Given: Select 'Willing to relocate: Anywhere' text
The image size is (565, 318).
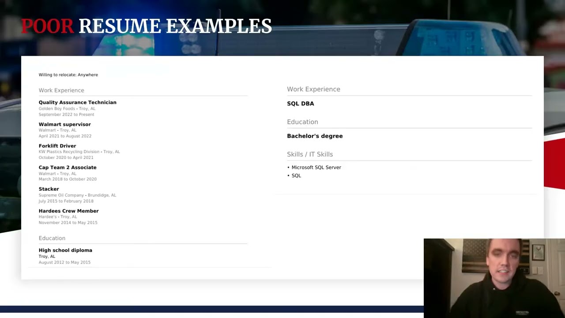Looking at the screenshot, I should click(x=68, y=75).
